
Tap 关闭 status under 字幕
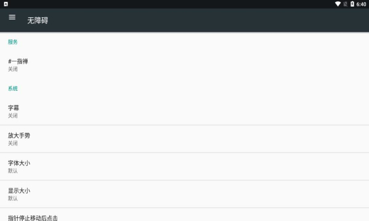[13, 115]
